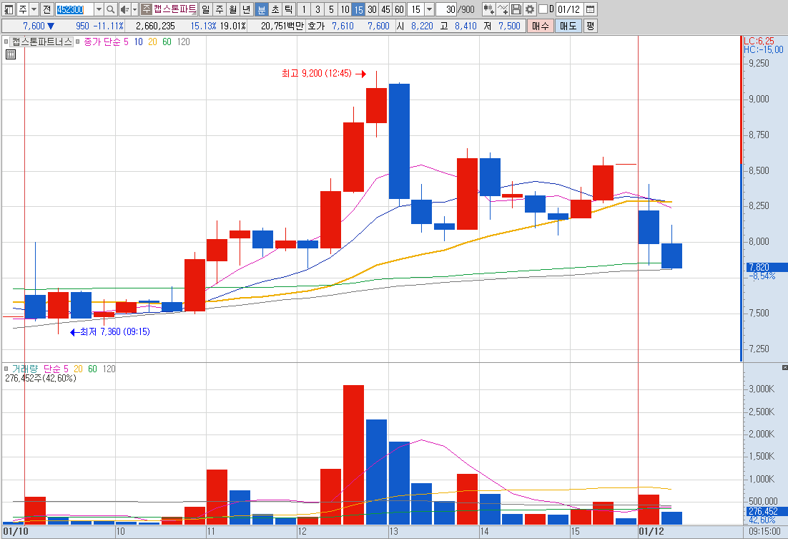Switch to 60-minute interval
Image resolution: width=788 pixels, height=539 pixels.
[x=398, y=9]
